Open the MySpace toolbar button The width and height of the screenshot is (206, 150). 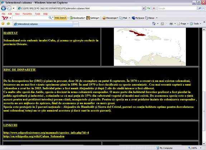[x=138, y=18]
